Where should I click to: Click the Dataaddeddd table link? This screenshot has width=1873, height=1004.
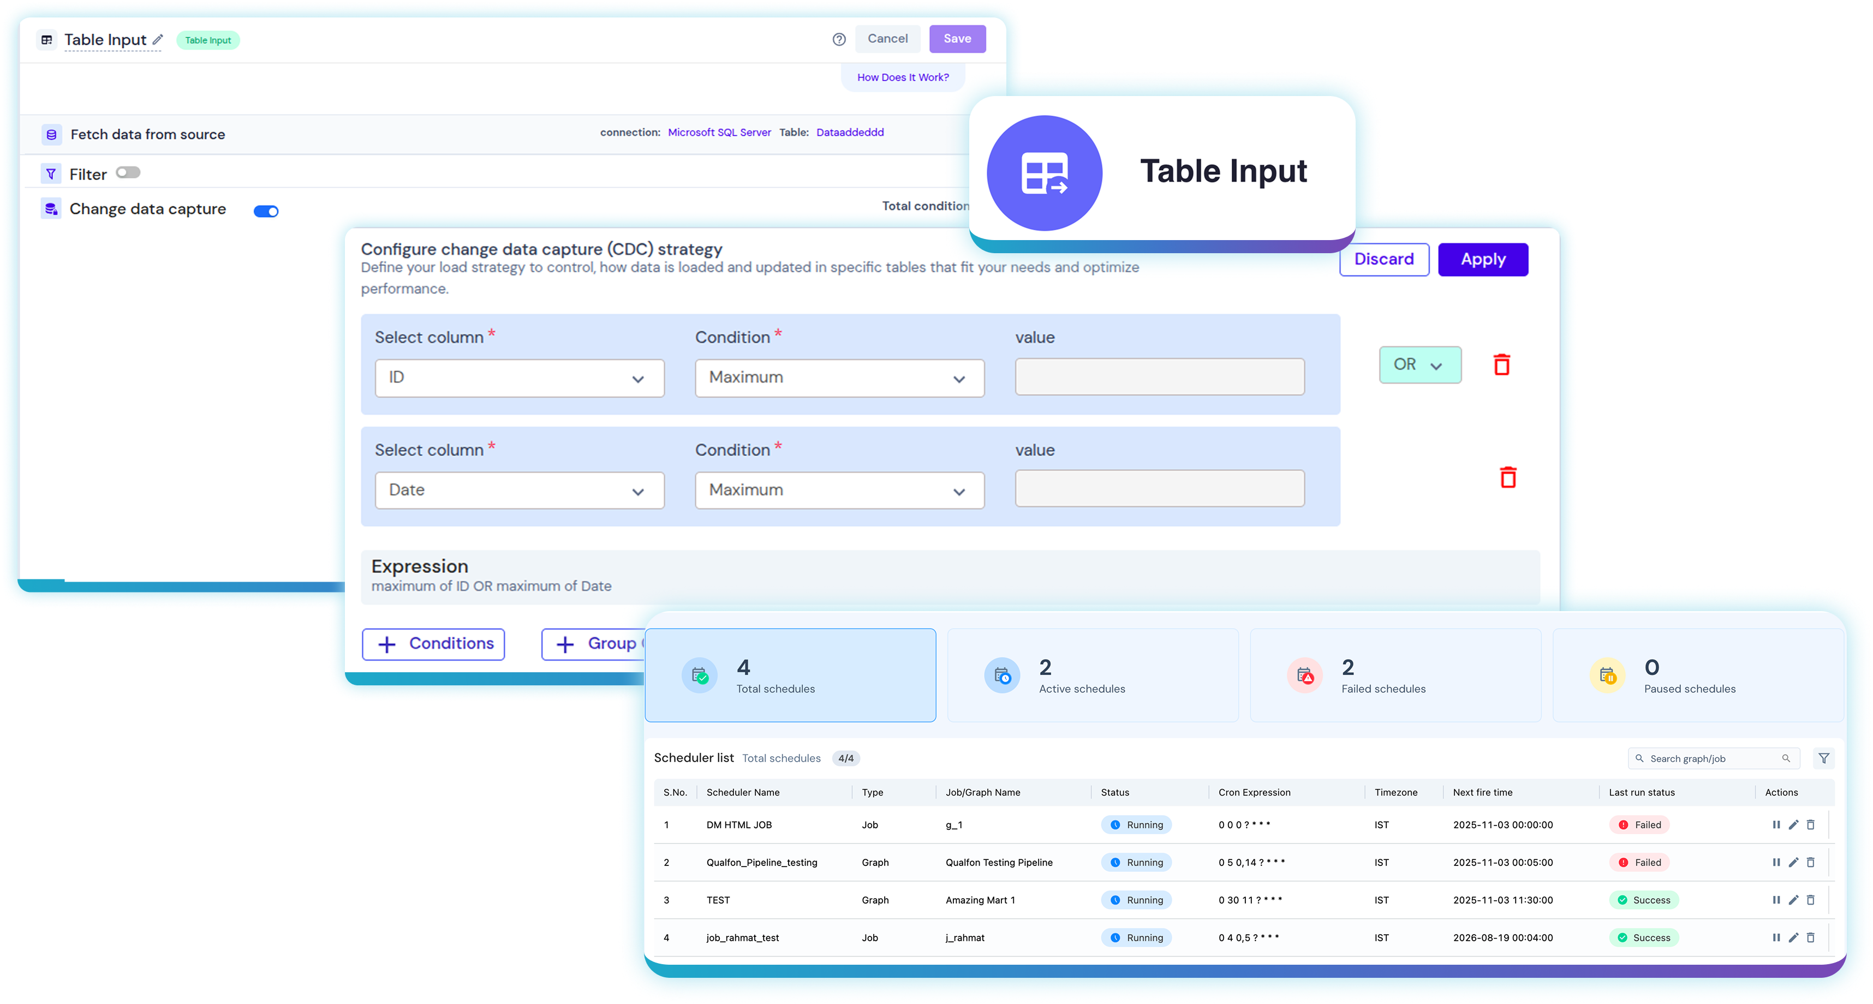[850, 132]
